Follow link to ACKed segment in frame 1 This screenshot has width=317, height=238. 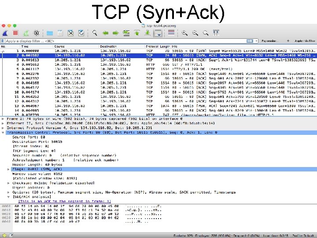tap(65, 201)
